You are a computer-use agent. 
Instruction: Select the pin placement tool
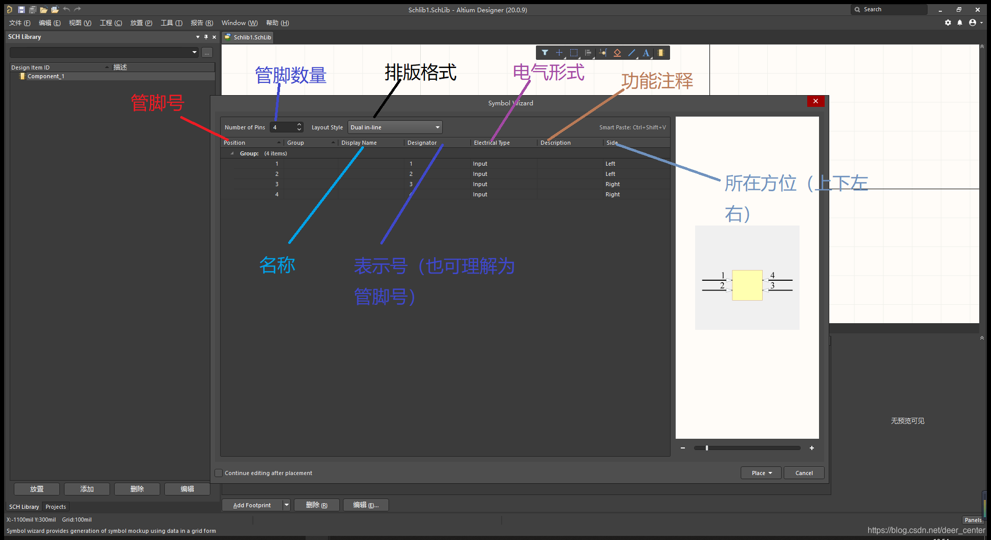coord(602,53)
